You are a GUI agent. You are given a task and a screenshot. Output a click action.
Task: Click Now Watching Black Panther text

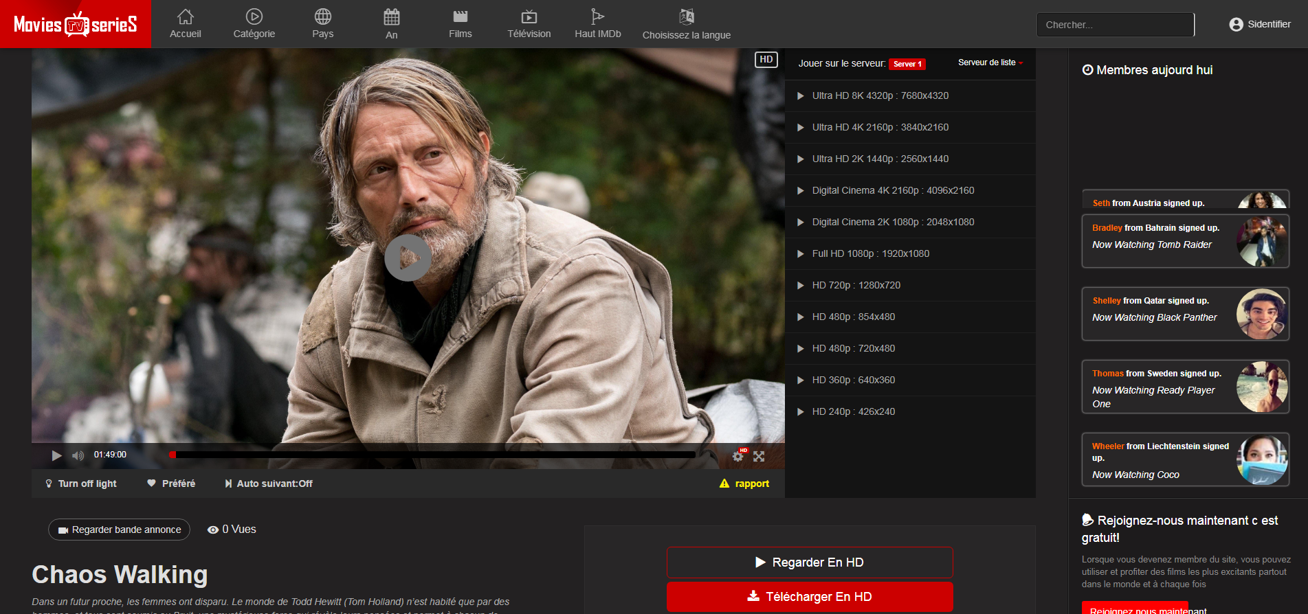click(1155, 317)
